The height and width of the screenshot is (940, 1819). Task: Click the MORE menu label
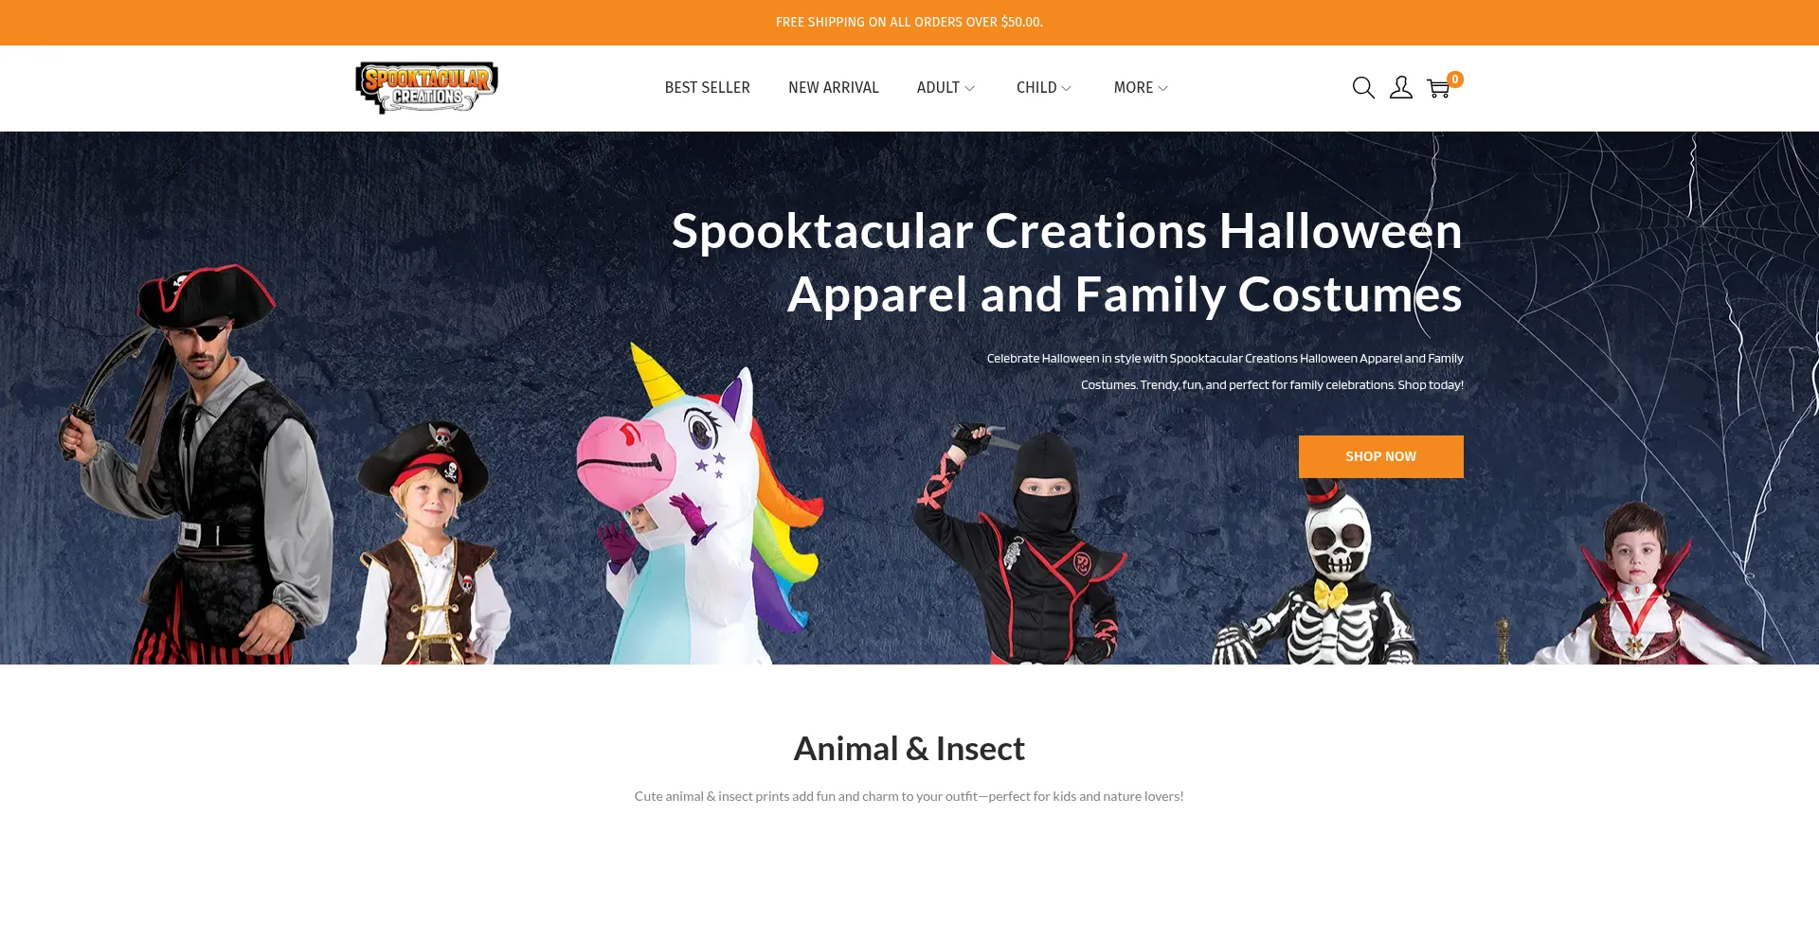point(1133,88)
